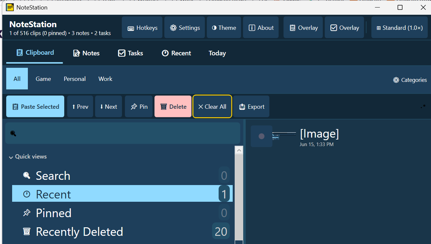Click the Paste Selected button

[x=35, y=106]
